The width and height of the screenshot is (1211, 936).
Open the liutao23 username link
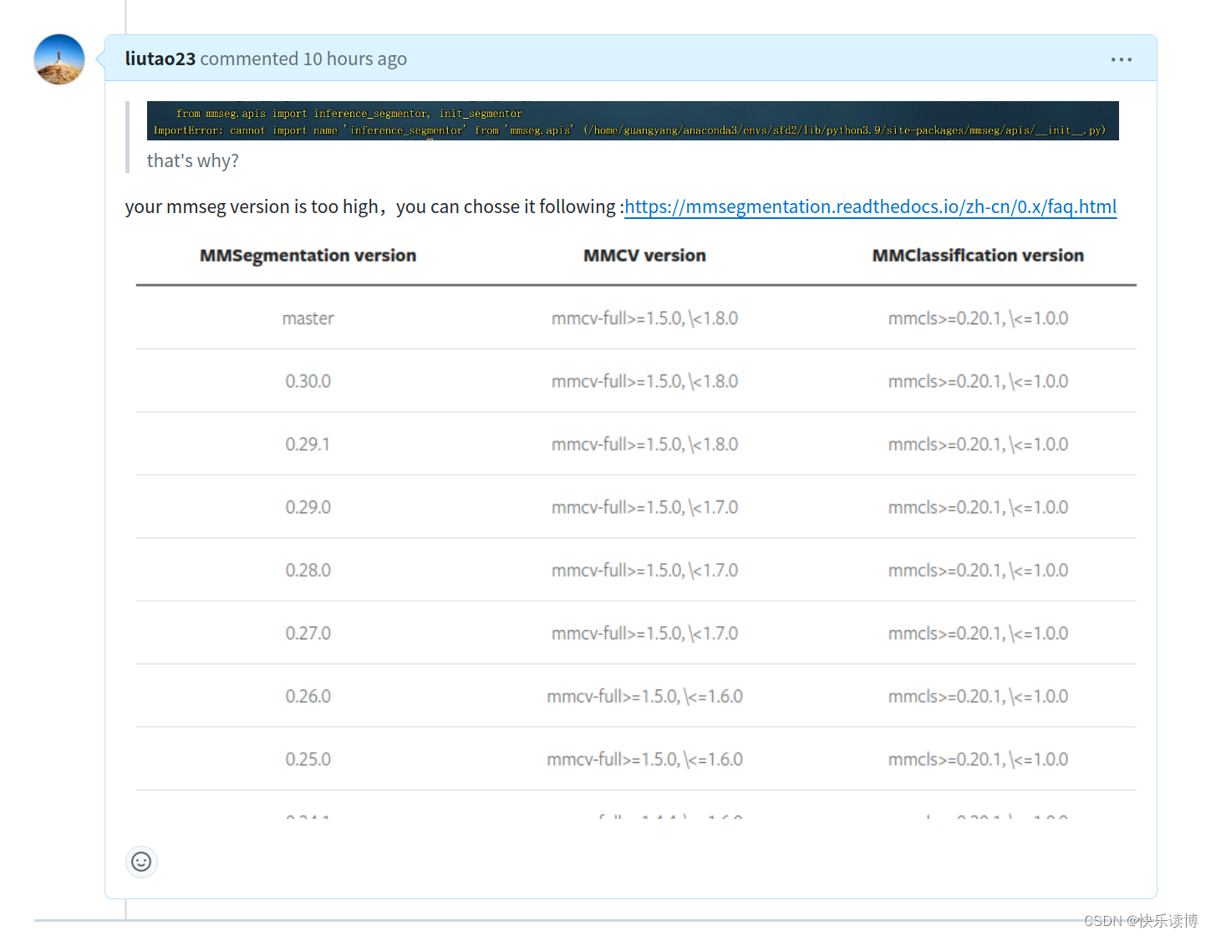(x=160, y=58)
